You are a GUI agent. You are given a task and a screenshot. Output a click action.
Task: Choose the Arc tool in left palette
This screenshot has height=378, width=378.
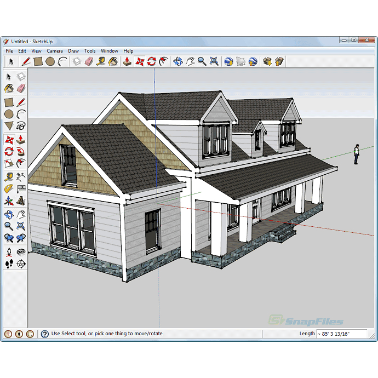(x=21, y=114)
